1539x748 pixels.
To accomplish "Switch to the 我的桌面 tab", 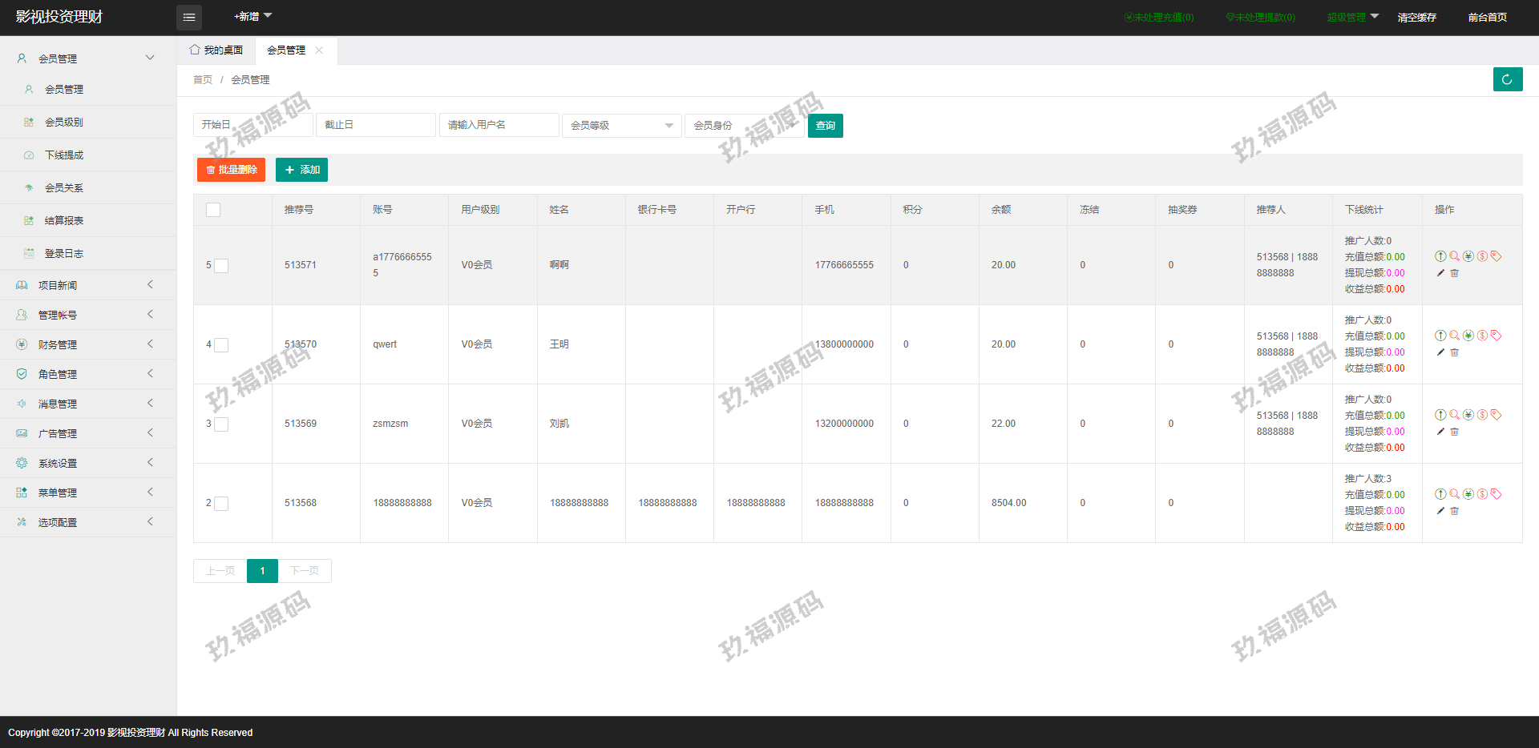I will [216, 50].
